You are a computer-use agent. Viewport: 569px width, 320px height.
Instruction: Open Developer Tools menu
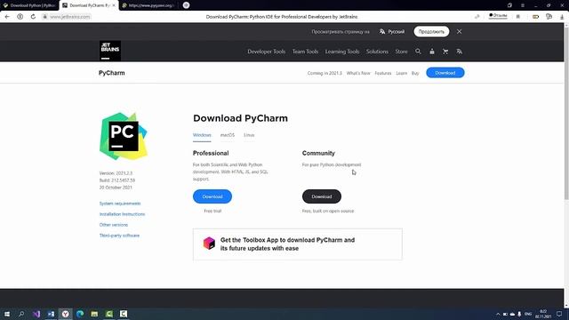coord(267,52)
